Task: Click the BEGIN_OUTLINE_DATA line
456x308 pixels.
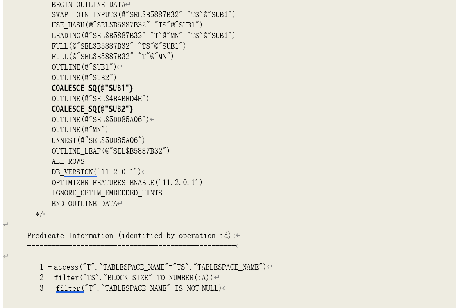Action: (88, 5)
